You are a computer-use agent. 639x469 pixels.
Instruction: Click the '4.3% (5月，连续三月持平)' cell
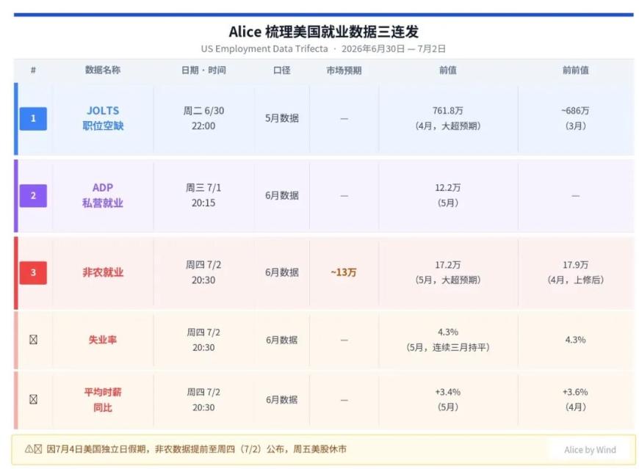point(448,340)
